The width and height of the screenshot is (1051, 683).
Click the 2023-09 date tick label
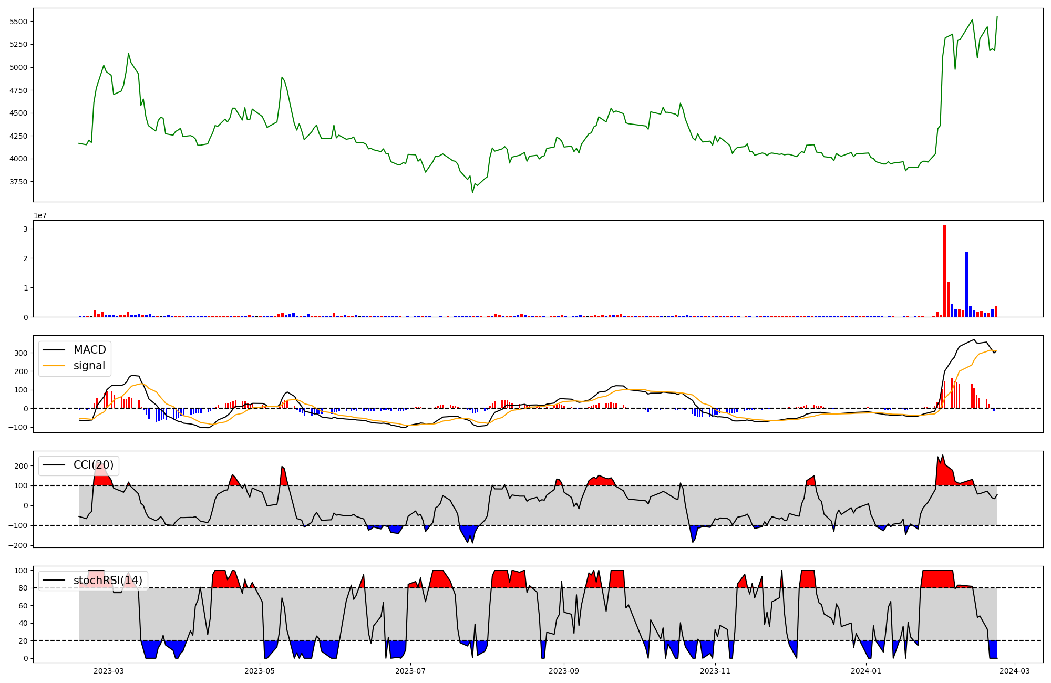click(564, 671)
